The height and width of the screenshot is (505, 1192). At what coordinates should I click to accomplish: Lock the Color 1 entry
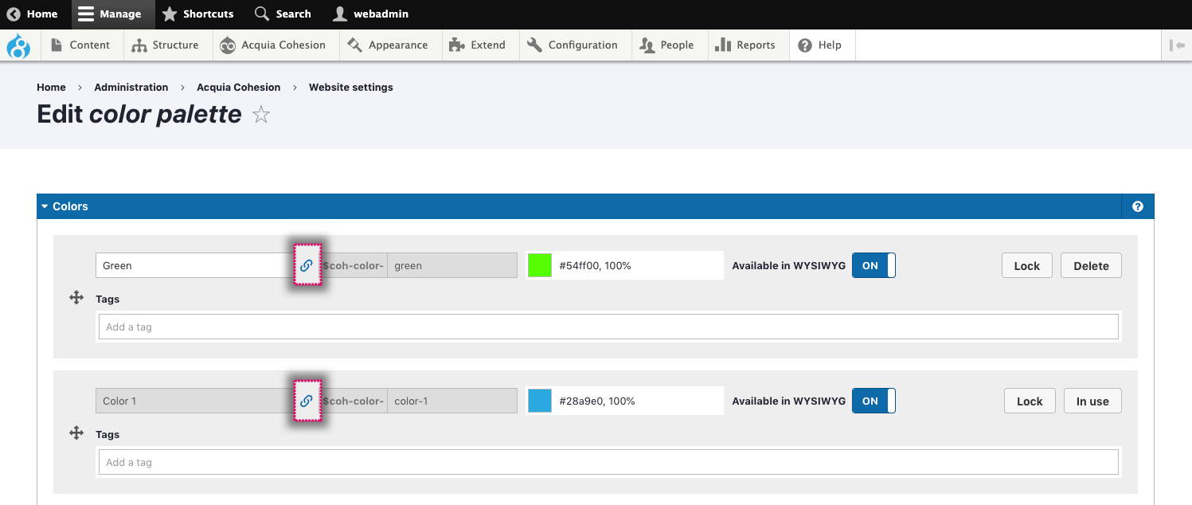click(1029, 401)
